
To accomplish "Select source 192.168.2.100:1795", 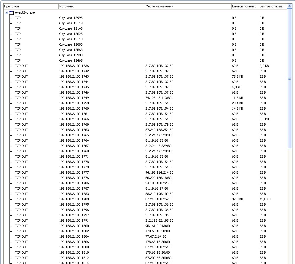I will click(74, 204).
